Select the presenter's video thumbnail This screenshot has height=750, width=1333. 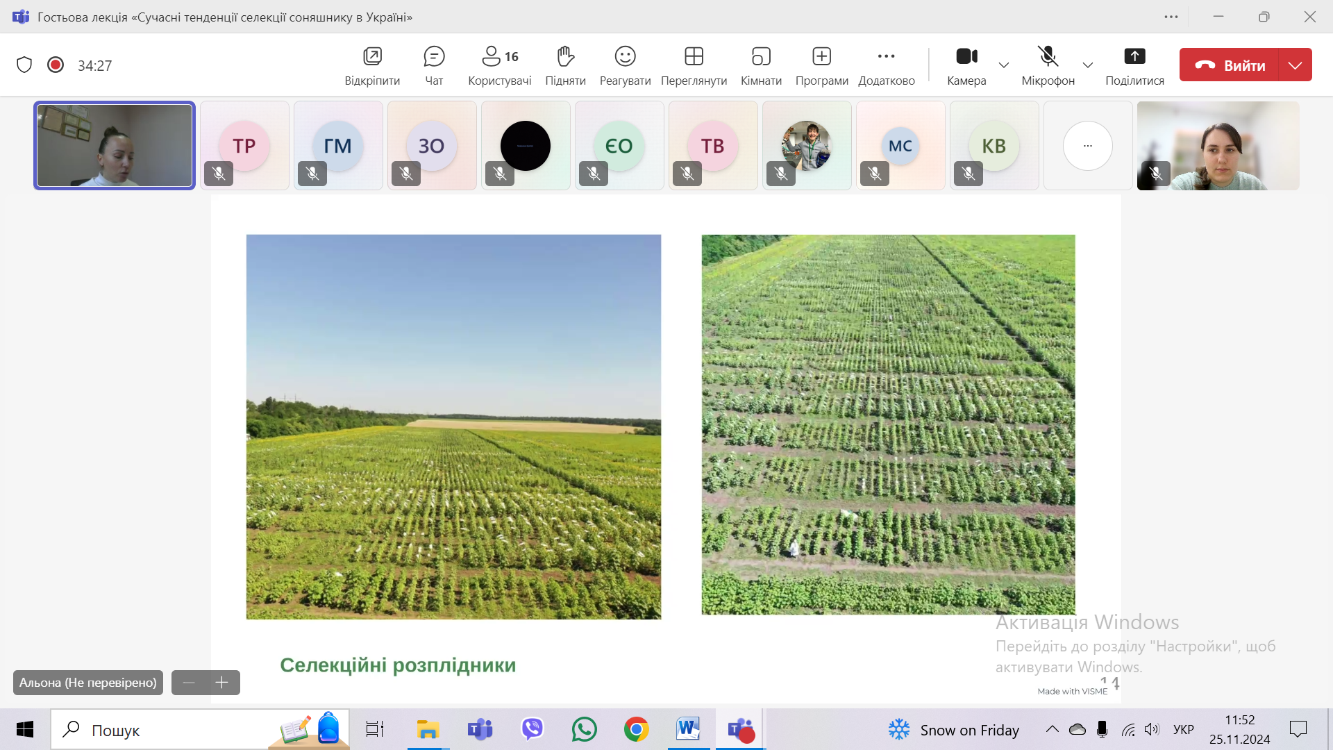pyautogui.click(x=115, y=146)
